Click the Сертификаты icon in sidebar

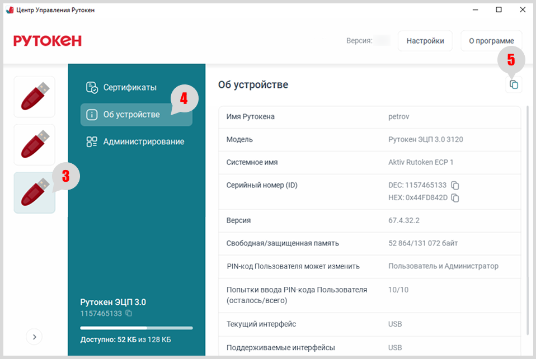pyautogui.click(x=92, y=88)
